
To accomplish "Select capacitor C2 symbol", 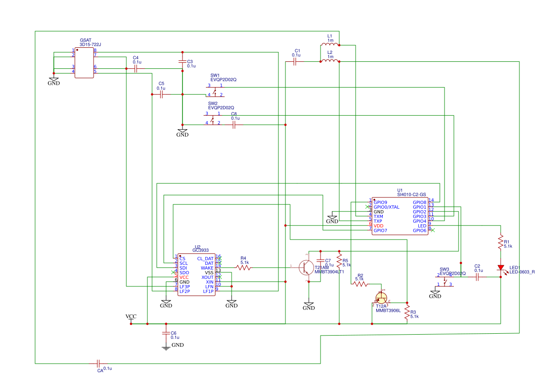I will [x=477, y=277].
